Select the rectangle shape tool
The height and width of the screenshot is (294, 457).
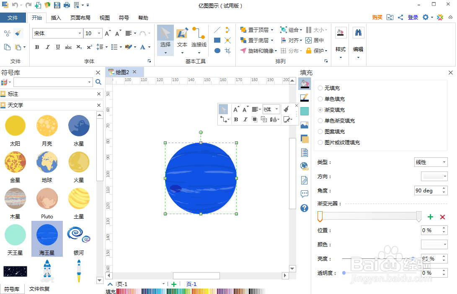217,40
